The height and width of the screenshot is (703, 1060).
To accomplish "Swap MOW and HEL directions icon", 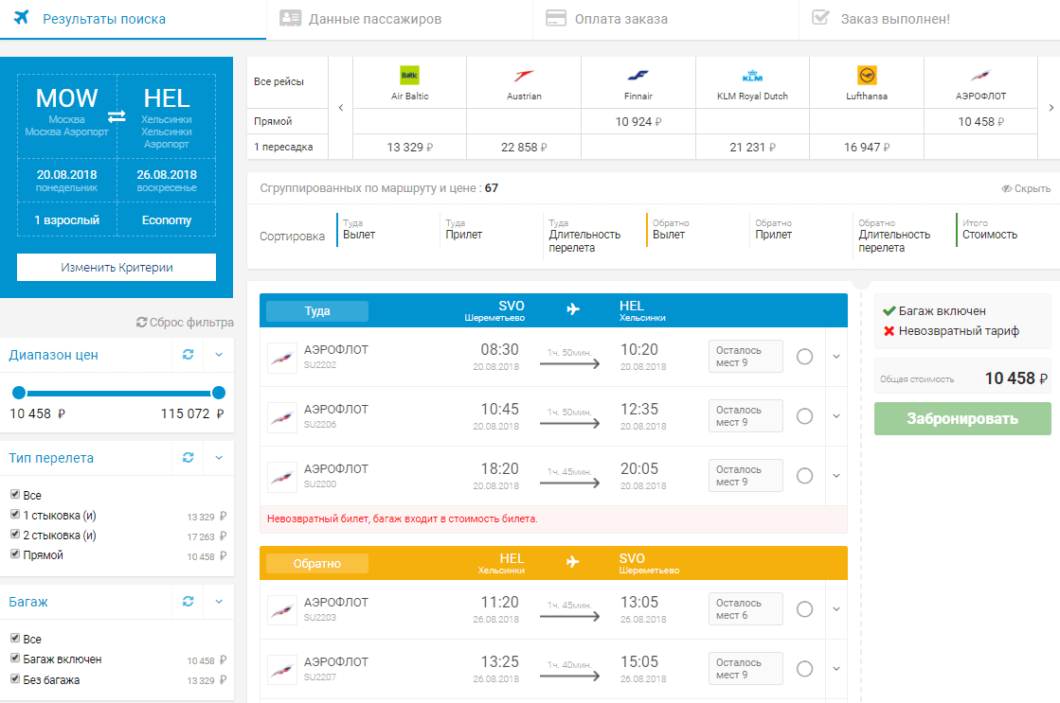I will click(117, 116).
